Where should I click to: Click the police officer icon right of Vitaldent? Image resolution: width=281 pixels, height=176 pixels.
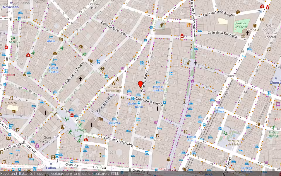25,74
